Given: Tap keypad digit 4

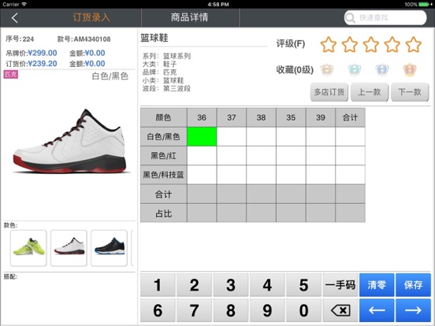Looking at the screenshot, I should coord(267,285).
